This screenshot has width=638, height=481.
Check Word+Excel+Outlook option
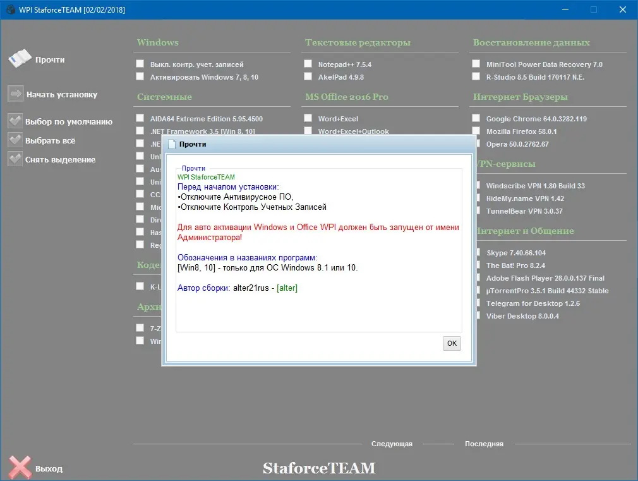[x=308, y=130]
